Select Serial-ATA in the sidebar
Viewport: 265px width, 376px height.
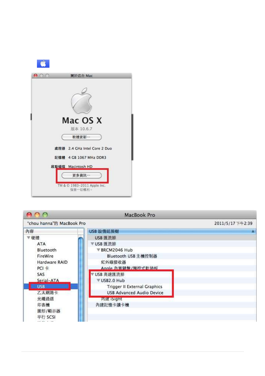(x=48, y=280)
